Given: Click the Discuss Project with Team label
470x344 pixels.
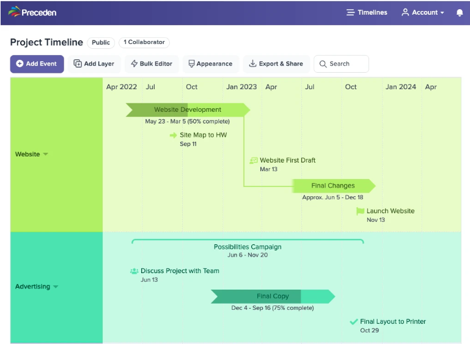Looking at the screenshot, I should coord(180,271).
